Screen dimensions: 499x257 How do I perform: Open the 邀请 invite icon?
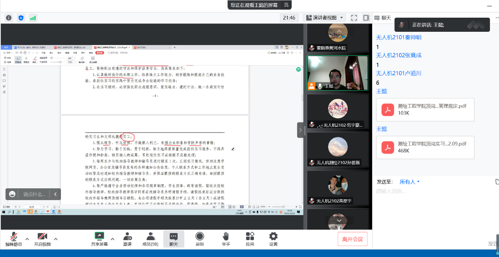127,239
